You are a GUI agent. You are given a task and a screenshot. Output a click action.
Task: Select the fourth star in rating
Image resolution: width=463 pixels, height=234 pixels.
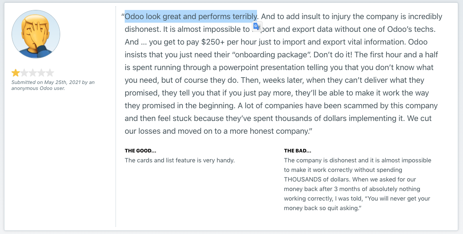(41, 73)
